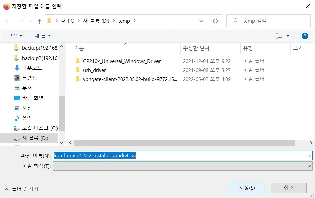The image size is (315, 198).
Task: Click horizontal scrollbar thumb of file list
Action: tap(185, 143)
